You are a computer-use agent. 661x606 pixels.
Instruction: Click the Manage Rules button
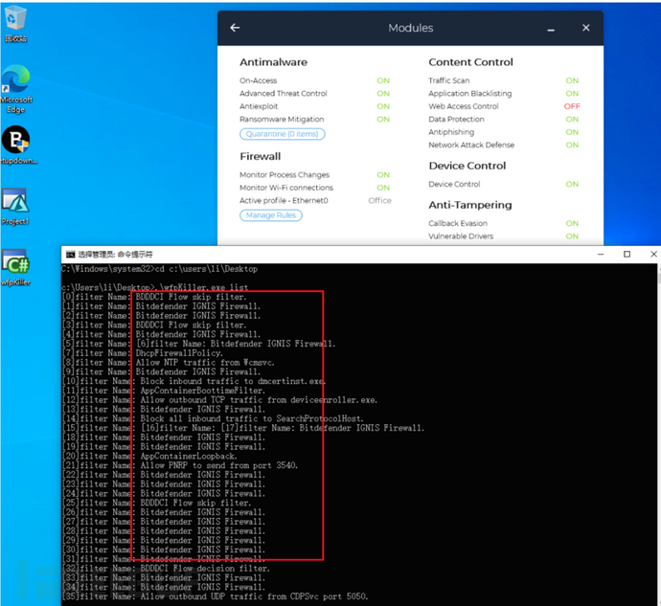click(x=271, y=215)
